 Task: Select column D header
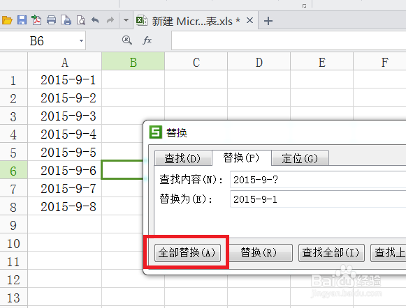click(x=259, y=62)
